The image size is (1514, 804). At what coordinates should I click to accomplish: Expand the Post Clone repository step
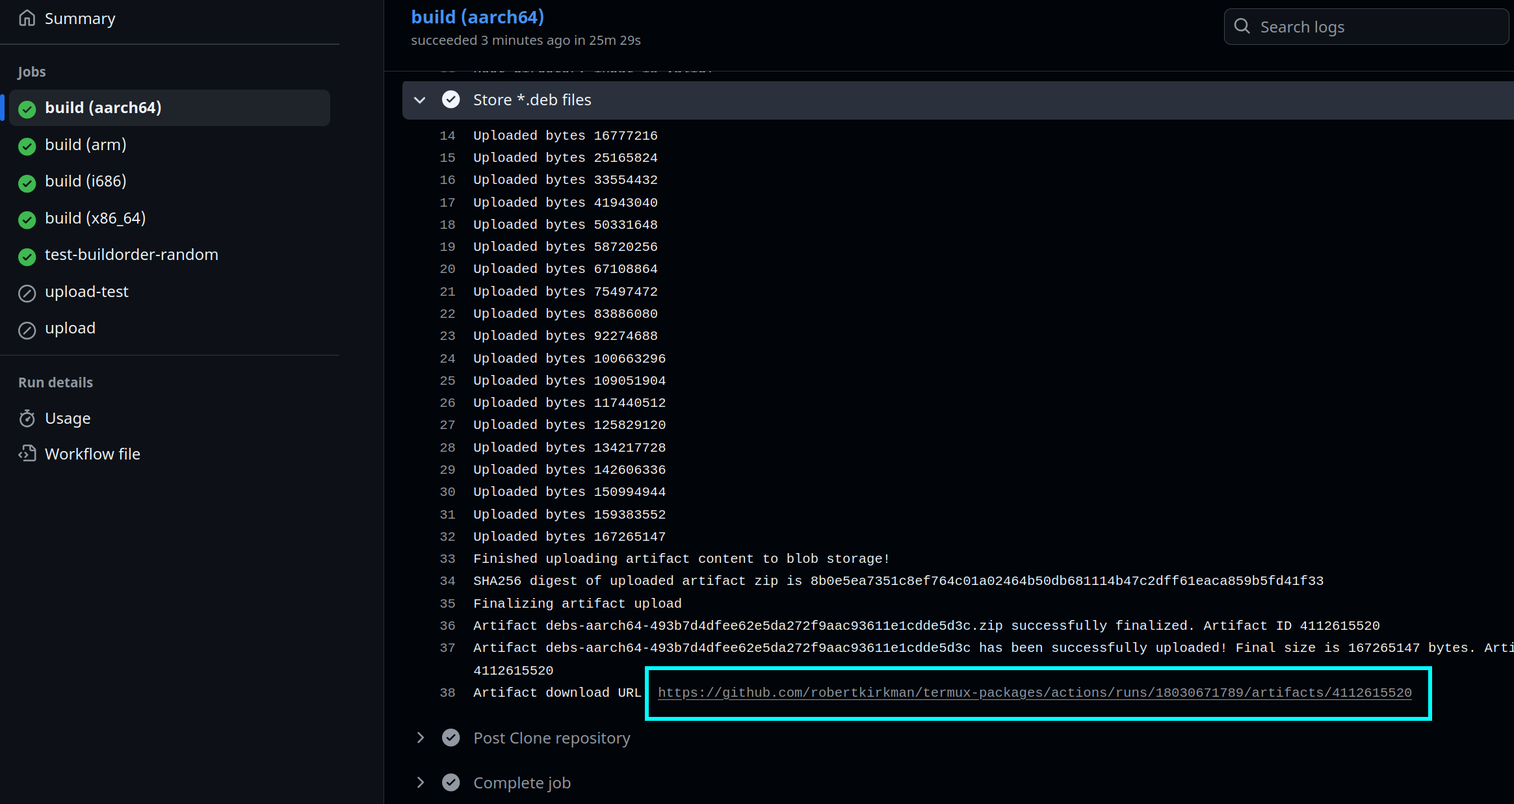(x=420, y=738)
